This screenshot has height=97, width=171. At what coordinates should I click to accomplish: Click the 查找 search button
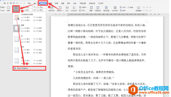[x=101, y=3]
